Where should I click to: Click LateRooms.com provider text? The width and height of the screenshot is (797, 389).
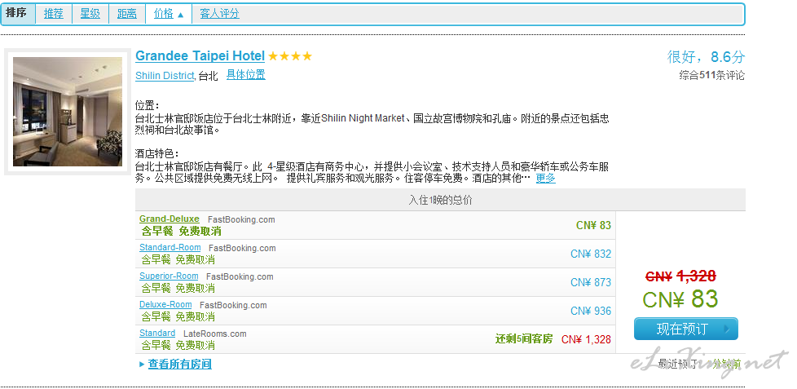(214, 334)
